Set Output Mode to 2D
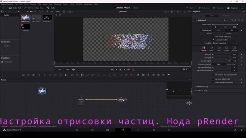 point(231,30)
